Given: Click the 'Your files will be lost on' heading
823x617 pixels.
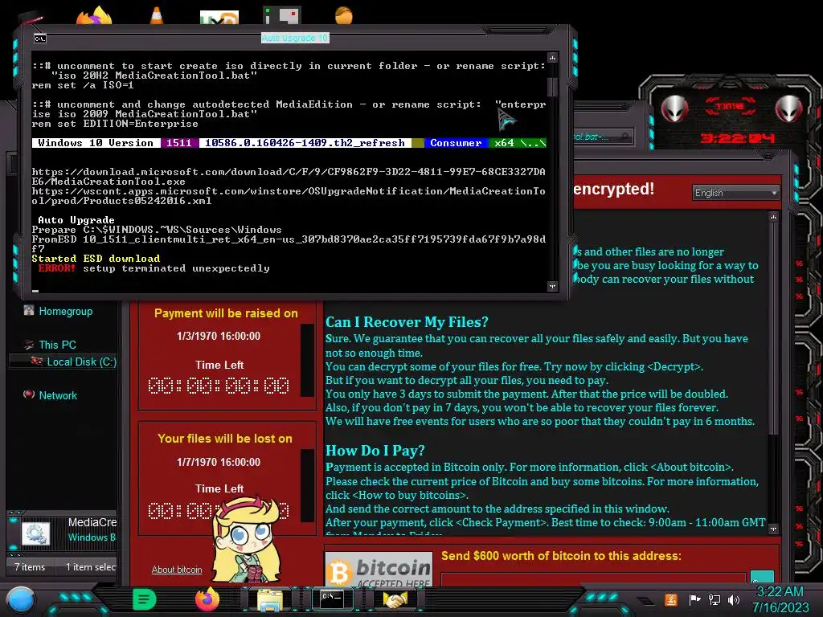Looking at the screenshot, I should [225, 439].
